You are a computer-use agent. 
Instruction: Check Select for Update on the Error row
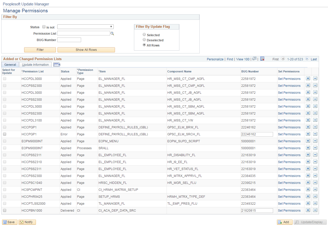(5, 134)
